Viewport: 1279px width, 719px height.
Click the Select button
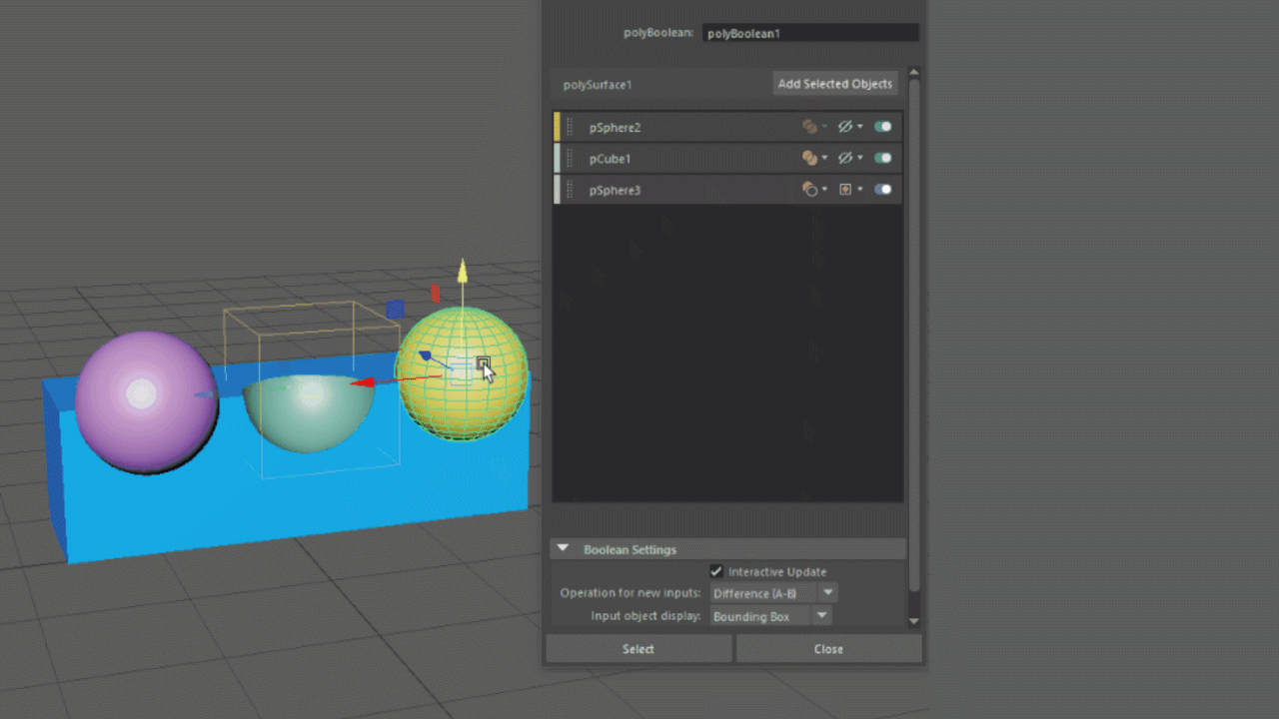click(639, 648)
